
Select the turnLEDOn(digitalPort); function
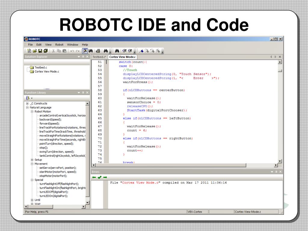click(x=54, y=196)
